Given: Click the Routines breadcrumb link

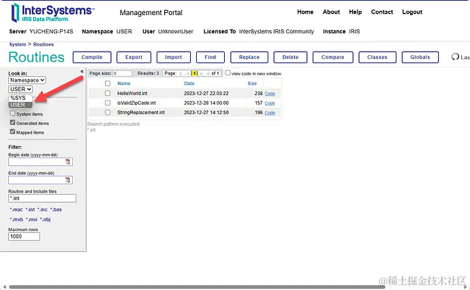Looking at the screenshot, I should click(x=44, y=44).
